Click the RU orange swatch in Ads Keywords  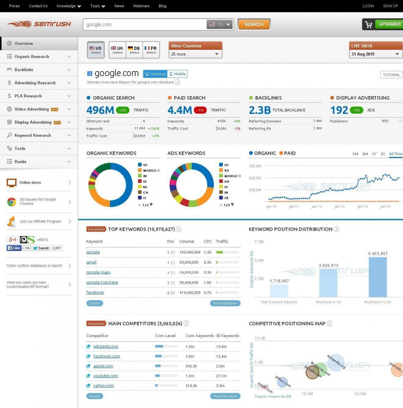click(221, 171)
